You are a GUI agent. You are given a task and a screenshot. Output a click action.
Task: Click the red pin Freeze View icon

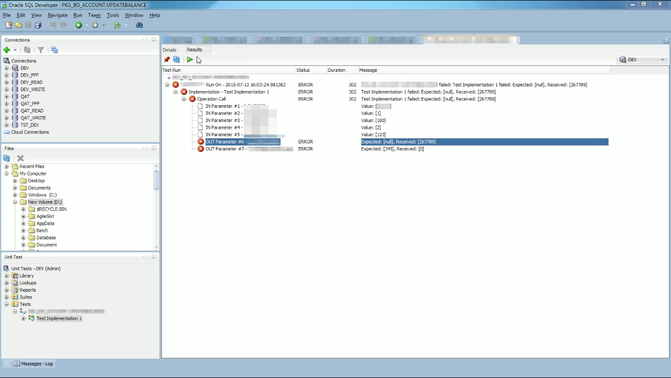pyautogui.click(x=167, y=60)
